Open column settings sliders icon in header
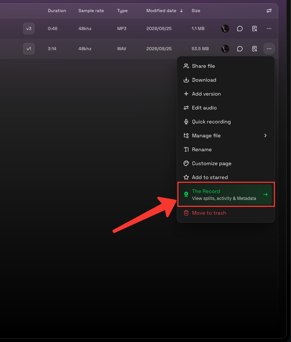The width and height of the screenshot is (291, 342). pos(269,11)
